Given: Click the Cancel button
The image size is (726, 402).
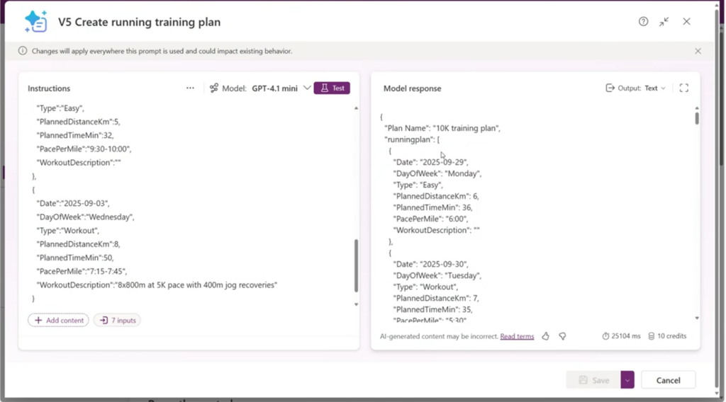Looking at the screenshot, I should 668,380.
